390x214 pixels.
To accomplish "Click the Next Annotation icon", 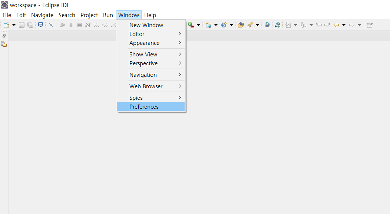I will click(x=288, y=25).
